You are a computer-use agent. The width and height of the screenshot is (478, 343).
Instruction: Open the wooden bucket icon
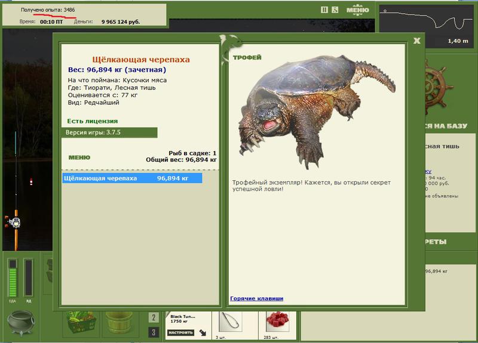(119, 323)
